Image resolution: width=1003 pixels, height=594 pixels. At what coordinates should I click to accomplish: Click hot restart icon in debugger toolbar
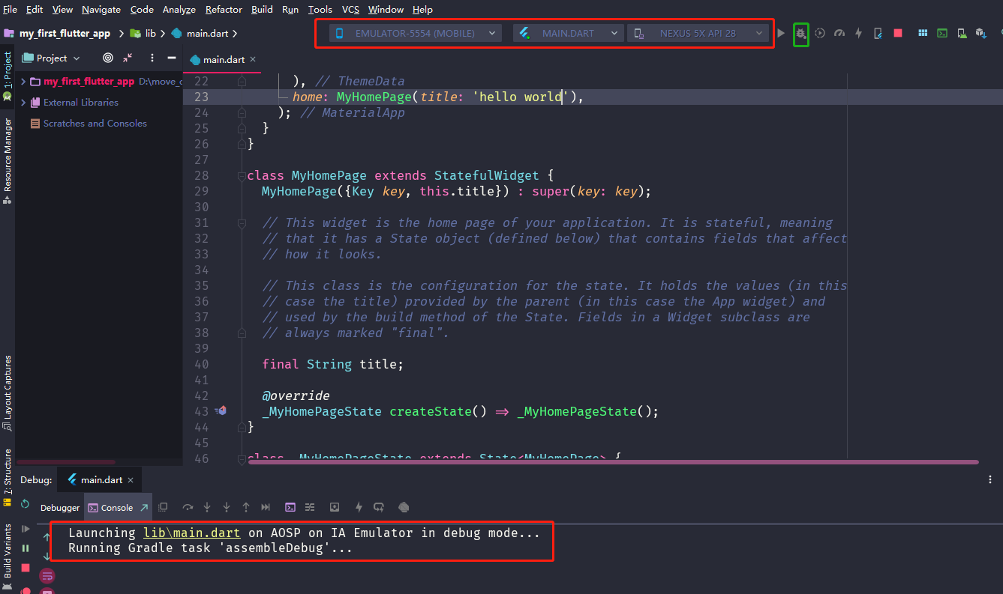(x=379, y=507)
